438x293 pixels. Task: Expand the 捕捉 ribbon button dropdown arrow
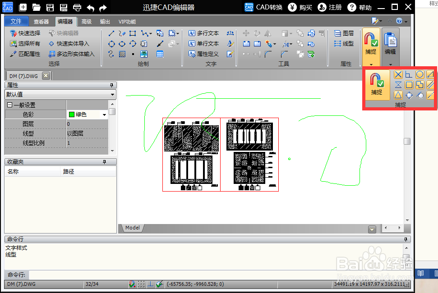371,65
